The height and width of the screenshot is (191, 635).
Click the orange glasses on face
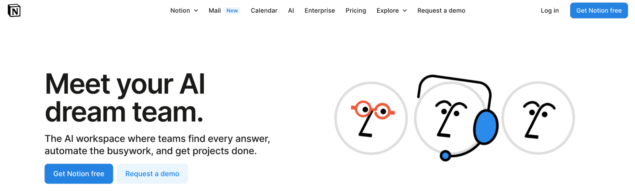tap(373, 110)
